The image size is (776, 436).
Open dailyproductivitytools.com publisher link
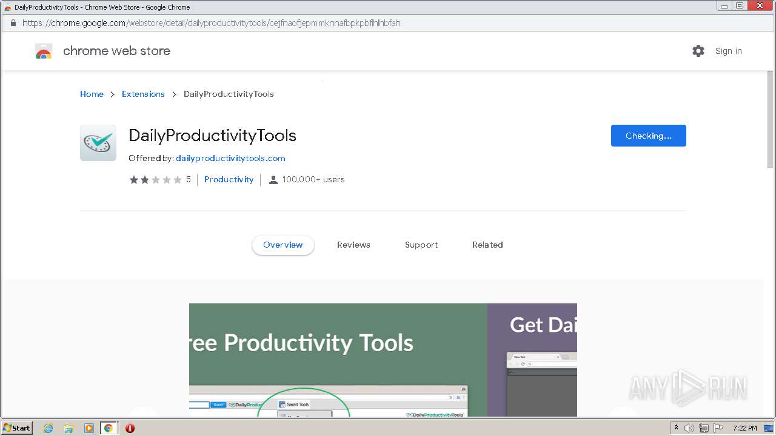click(230, 158)
